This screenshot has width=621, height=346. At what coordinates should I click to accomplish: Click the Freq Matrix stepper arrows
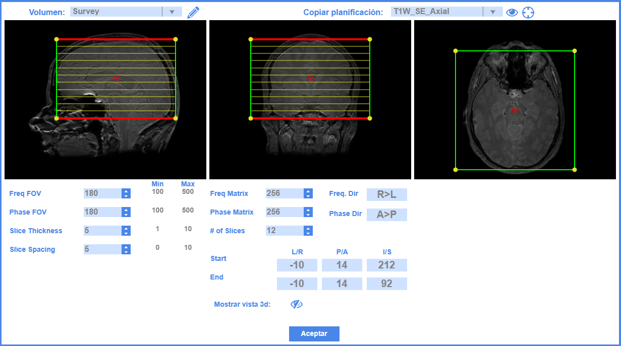[308, 193]
